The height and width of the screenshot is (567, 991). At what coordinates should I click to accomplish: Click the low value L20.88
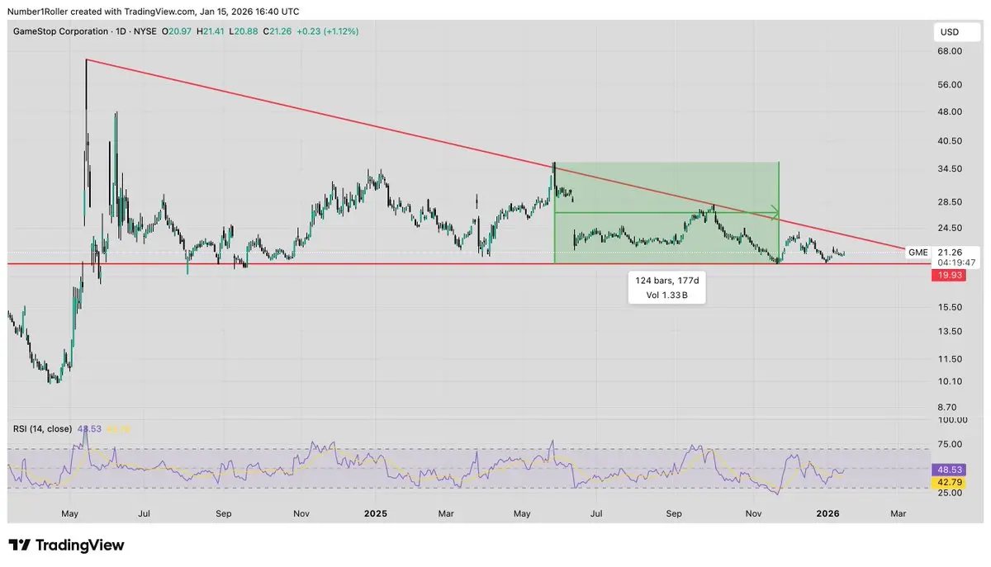(x=244, y=31)
